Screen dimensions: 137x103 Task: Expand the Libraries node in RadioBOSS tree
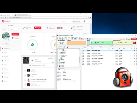click(x=58, y=60)
